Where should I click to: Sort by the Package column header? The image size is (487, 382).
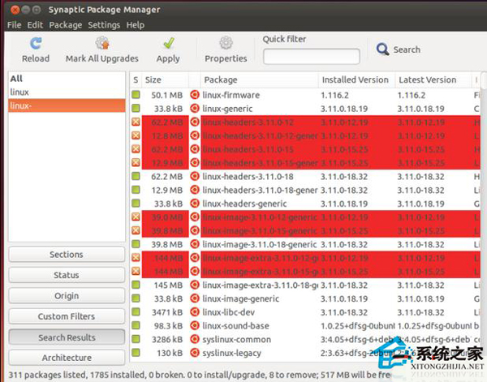click(260, 79)
